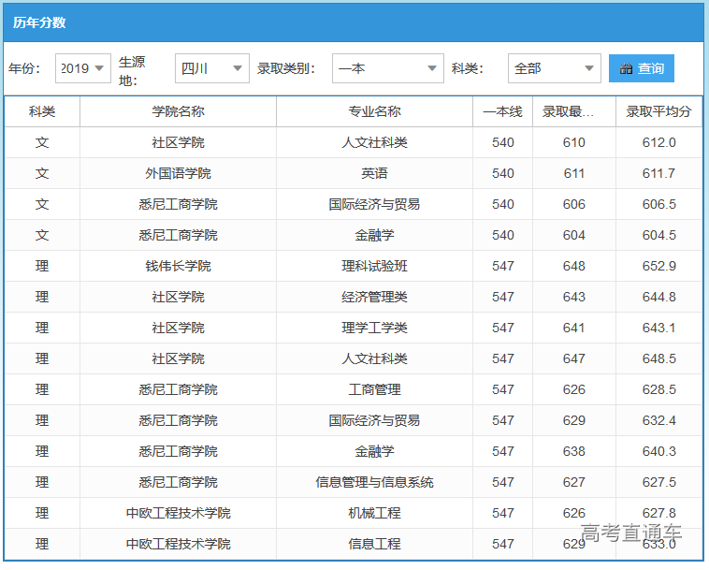
Task: Select the 外国语学院 row cell
Action: tap(178, 173)
